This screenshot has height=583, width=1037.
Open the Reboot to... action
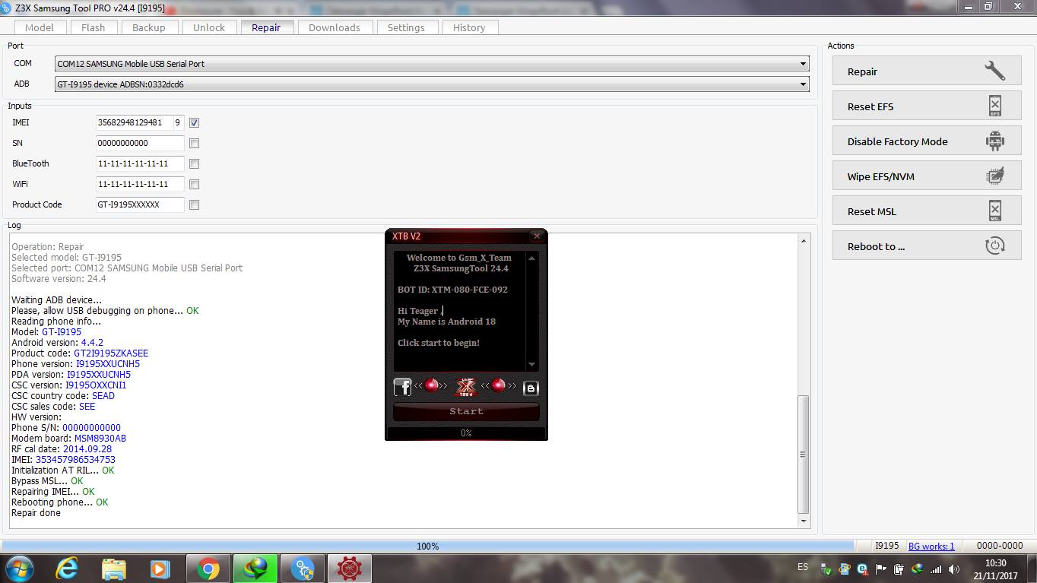[927, 246]
